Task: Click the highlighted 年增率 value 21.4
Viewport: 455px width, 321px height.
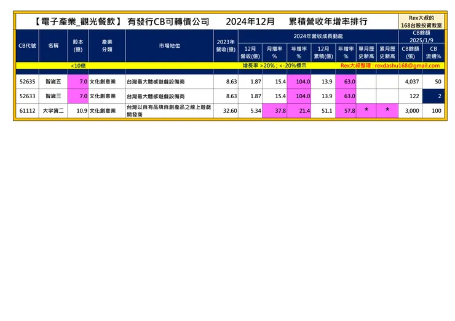Action: click(x=299, y=110)
